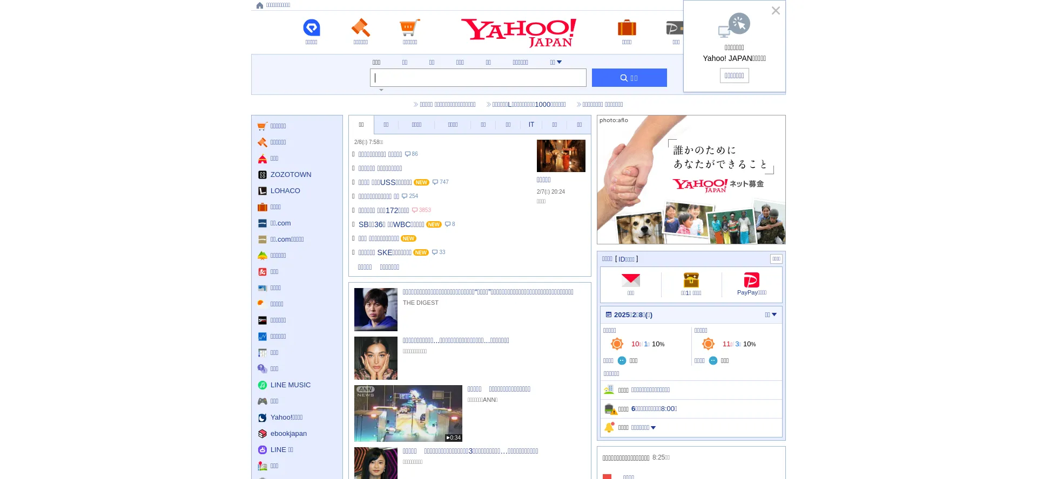1037x479 pixels.
Task: Click the orange auction gavel icon in header
Action: (360, 28)
